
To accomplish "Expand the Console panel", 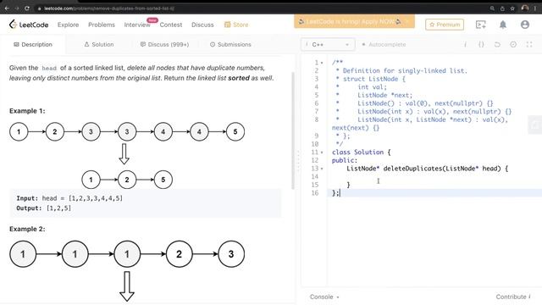I will (x=324, y=297).
